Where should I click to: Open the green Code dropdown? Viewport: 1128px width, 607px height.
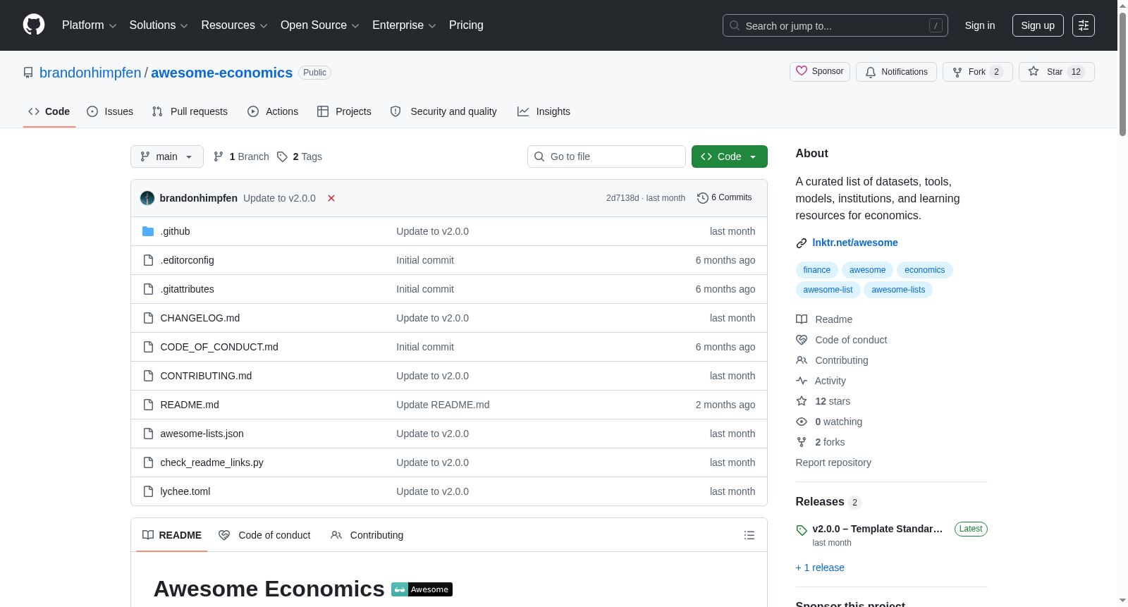(x=730, y=157)
